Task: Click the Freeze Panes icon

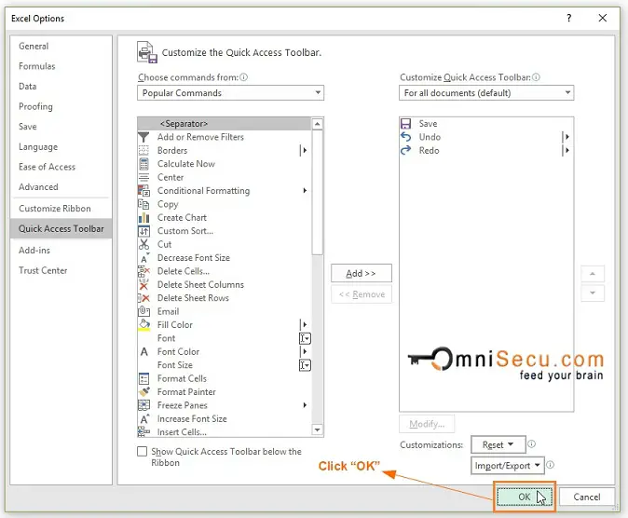Action: 143,405
